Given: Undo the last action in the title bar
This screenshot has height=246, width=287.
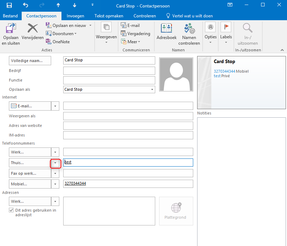Looking at the screenshot, I should pos(26,5).
